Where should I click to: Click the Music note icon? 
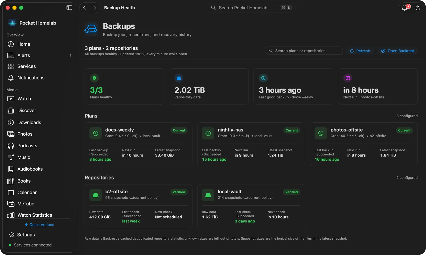(11, 157)
